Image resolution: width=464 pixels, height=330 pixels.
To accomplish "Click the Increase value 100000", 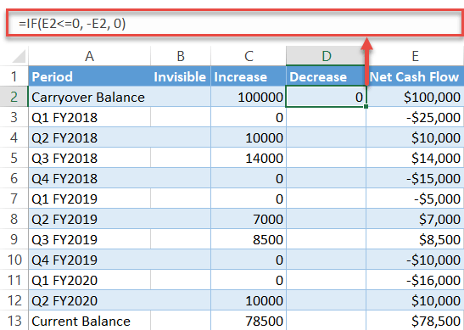I will point(249,97).
